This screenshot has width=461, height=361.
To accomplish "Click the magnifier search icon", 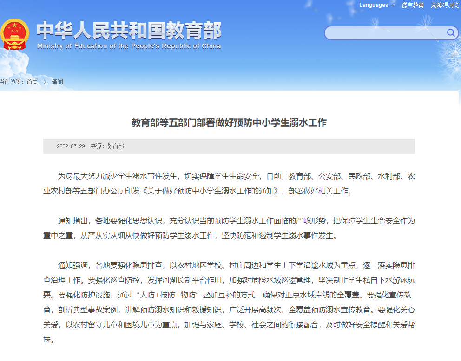I will 451,32.
